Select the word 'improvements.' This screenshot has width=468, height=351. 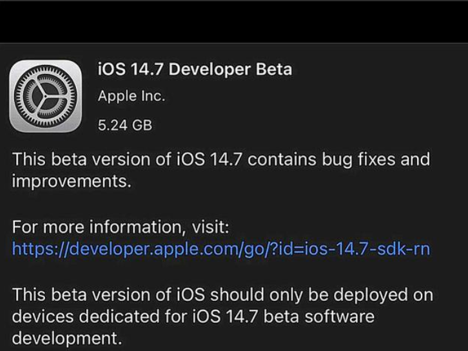click(72, 181)
